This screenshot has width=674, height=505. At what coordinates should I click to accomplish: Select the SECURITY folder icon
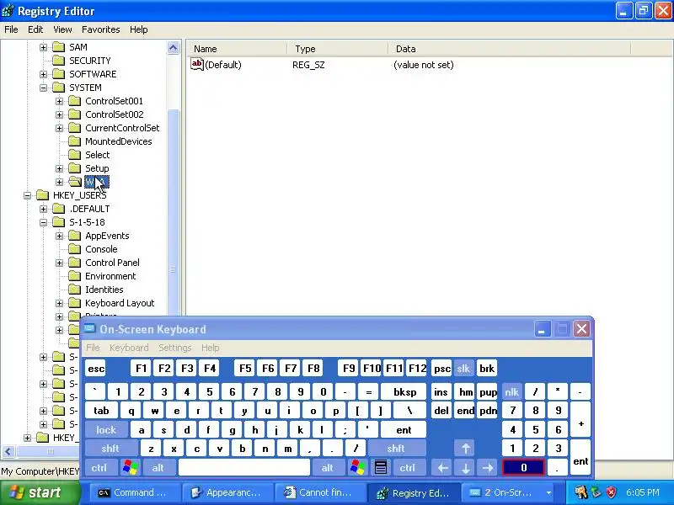pos(58,61)
